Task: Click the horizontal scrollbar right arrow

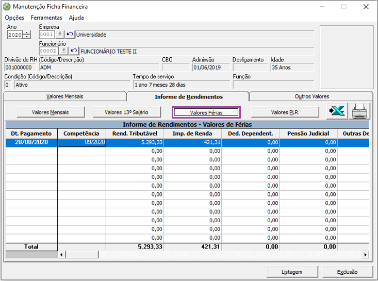Action: coord(366,254)
